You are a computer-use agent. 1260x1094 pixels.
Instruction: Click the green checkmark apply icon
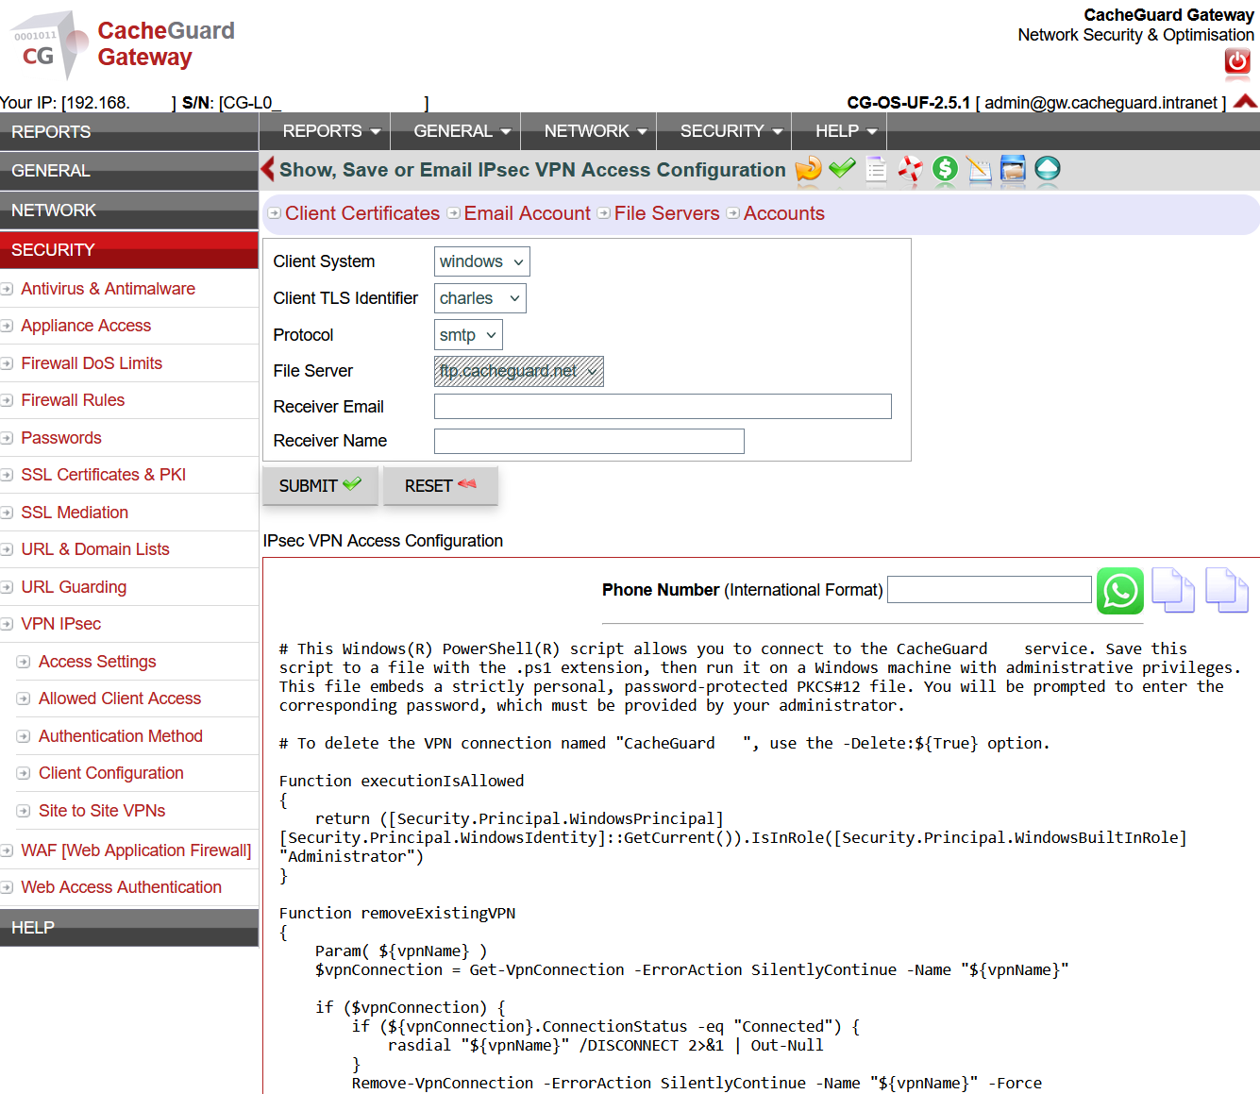(x=842, y=168)
